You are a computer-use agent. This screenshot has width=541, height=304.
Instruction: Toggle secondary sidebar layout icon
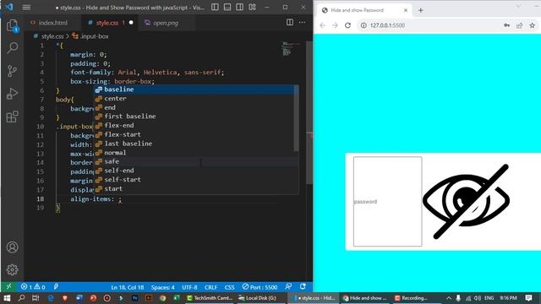pos(240,8)
